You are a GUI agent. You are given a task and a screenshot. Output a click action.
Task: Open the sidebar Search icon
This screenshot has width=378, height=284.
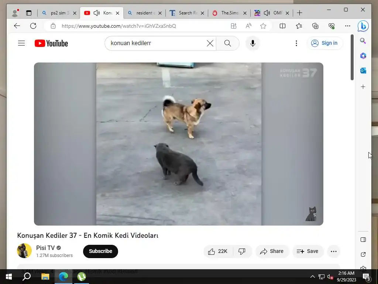363,41
